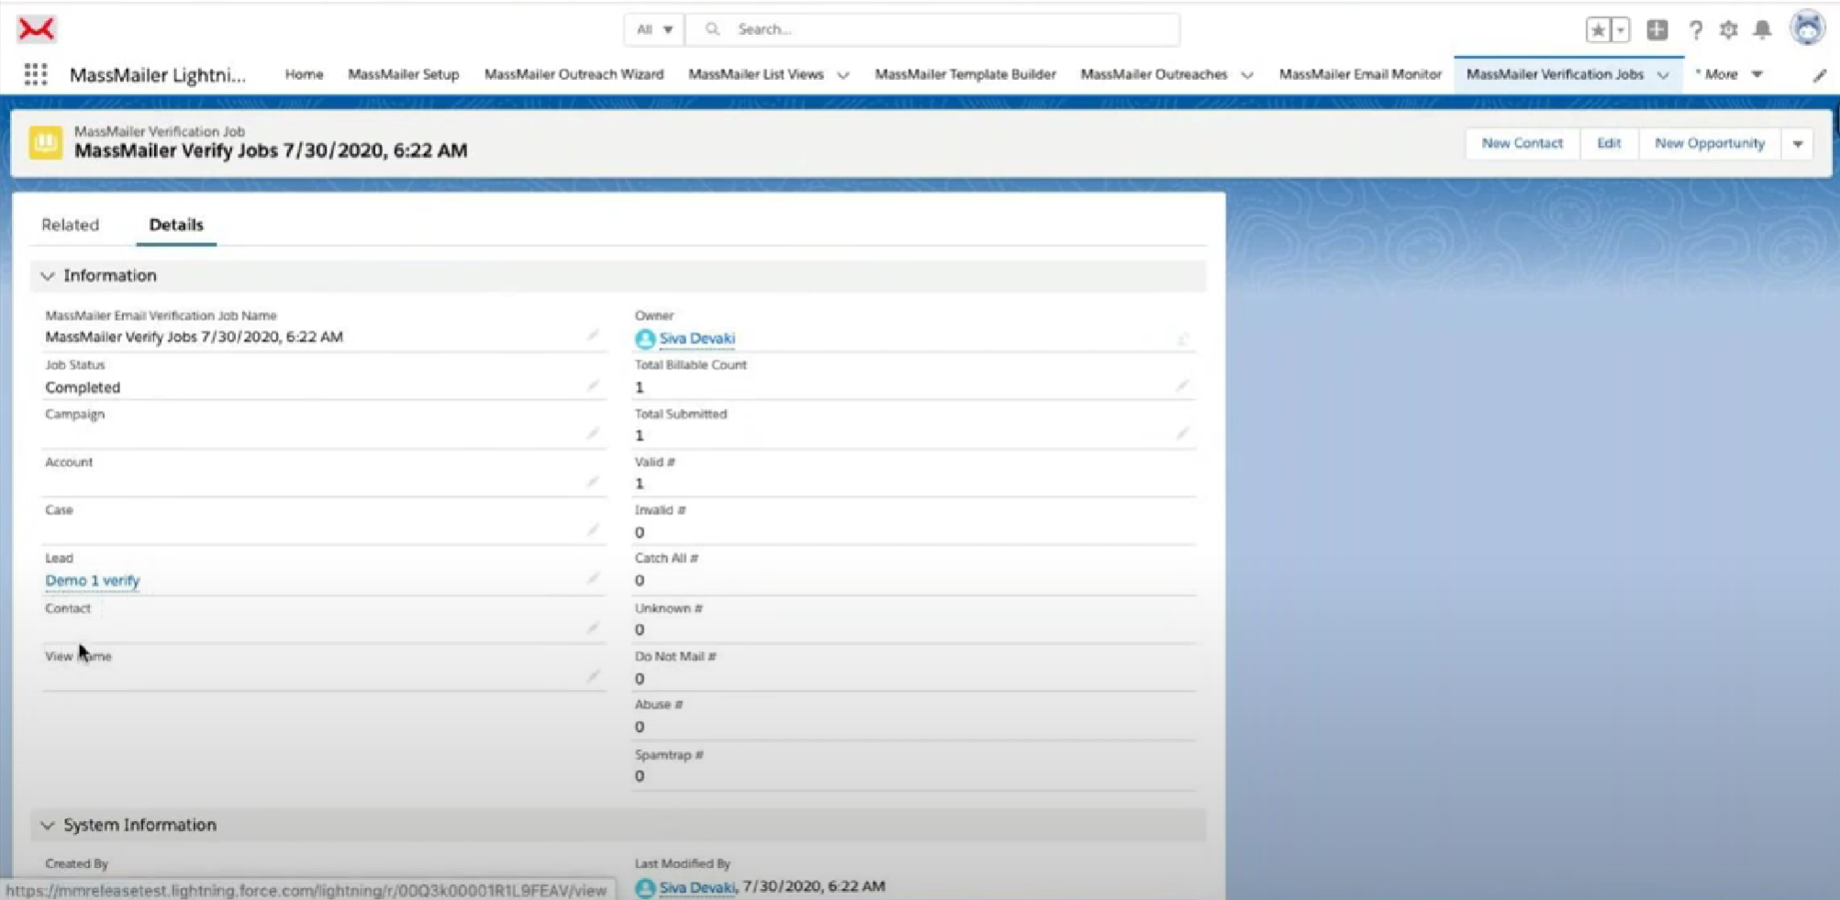Open the global actions plus icon
The width and height of the screenshot is (1840, 900).
(x=1656, y=29)
